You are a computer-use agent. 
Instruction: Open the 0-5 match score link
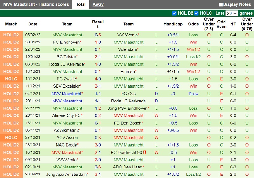98,35
